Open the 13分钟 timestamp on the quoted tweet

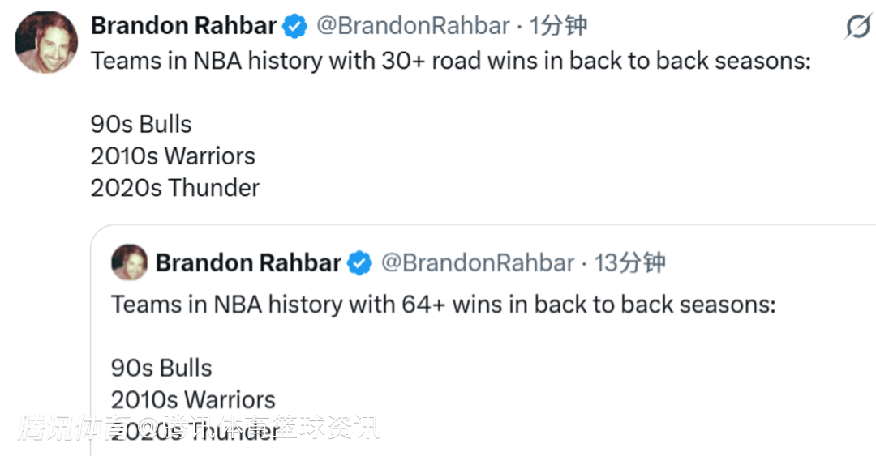[629, 263]
